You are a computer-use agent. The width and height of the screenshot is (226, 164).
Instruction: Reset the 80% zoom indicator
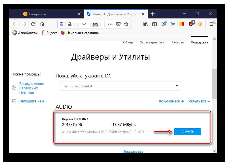95,24
